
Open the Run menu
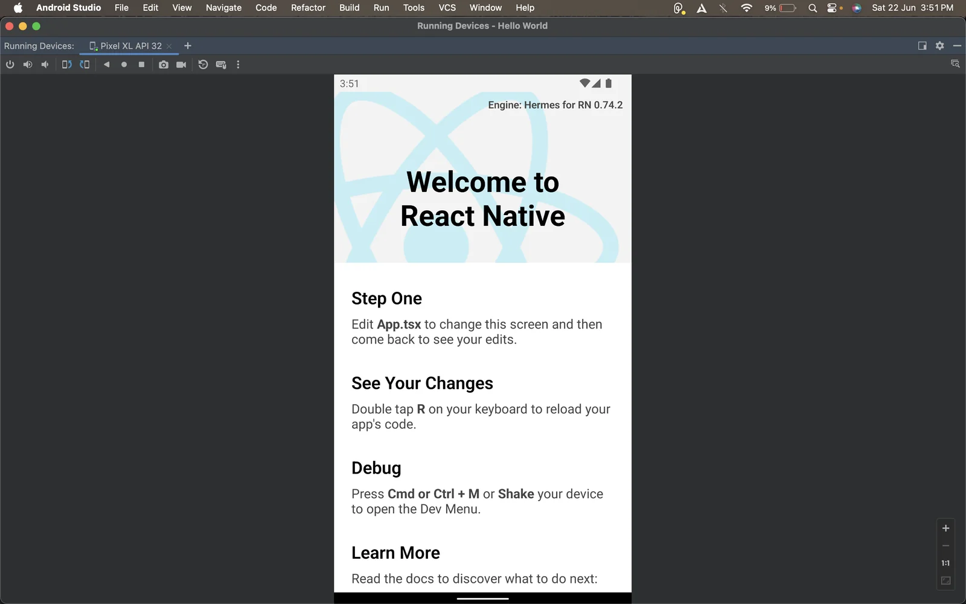coord(381,8)
